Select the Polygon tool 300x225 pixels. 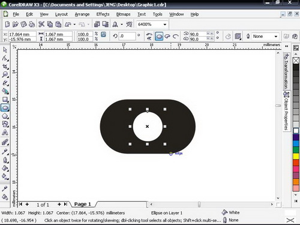pos(5,116)
